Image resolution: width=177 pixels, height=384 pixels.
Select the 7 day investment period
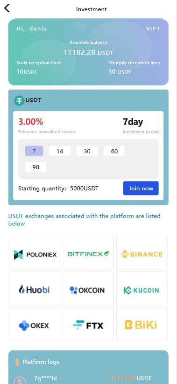coord(34,151)
